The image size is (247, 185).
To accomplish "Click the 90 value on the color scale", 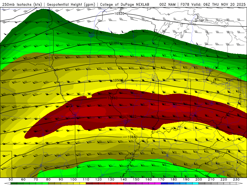I will coord(61,179).
